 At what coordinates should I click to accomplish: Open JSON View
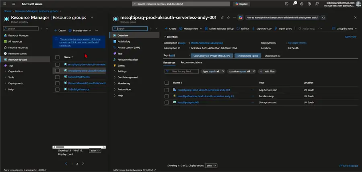[x=350, y=37]
